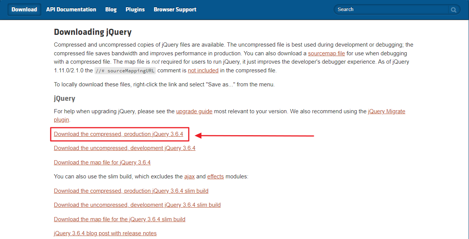
Task: Open jQuery 3.6.4 blog post release notes
Action: point(105,233)
